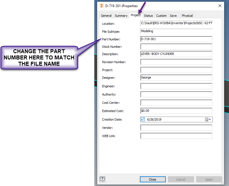This screenshot has height=186, width=229.
Task: Click the Estimated Cost field showing $0.00
Action: [176, 111]
